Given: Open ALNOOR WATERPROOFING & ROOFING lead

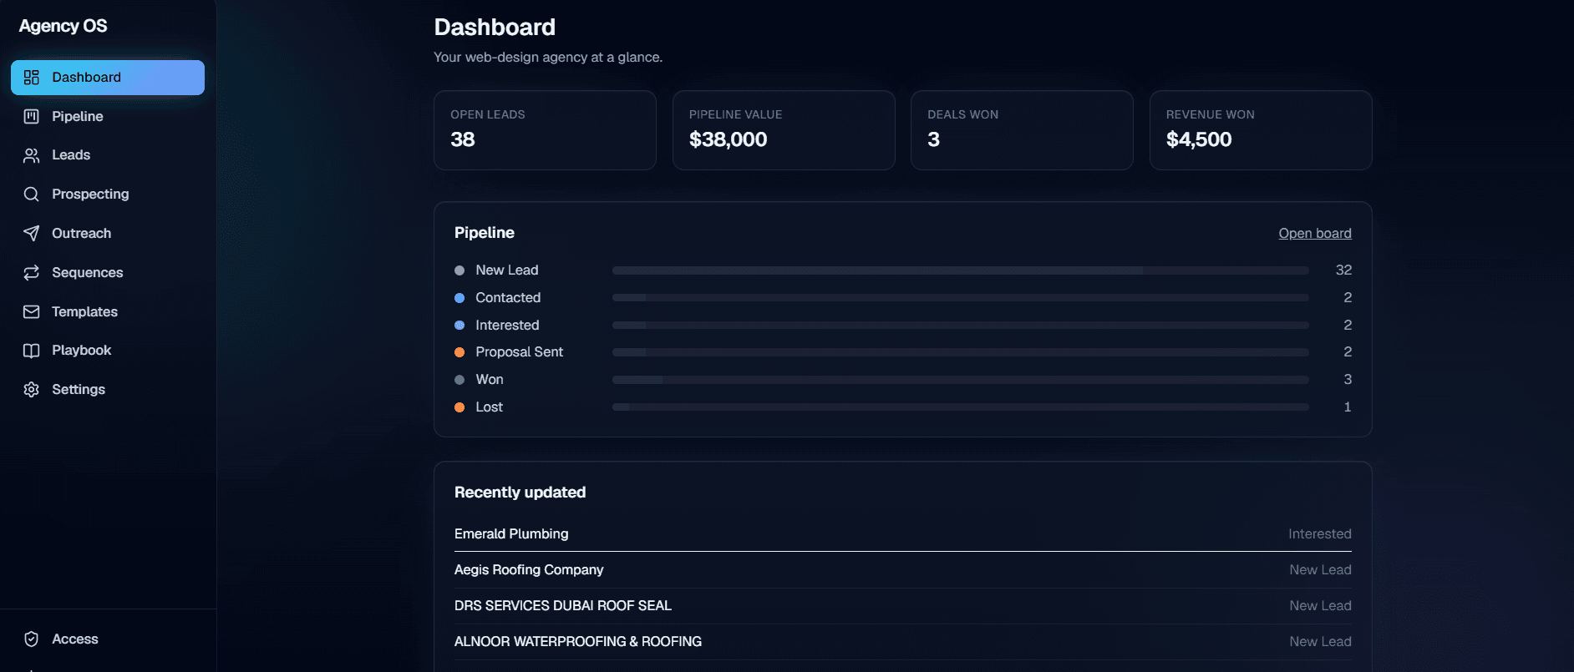Looking at the screenshot, I should (903, 641).
